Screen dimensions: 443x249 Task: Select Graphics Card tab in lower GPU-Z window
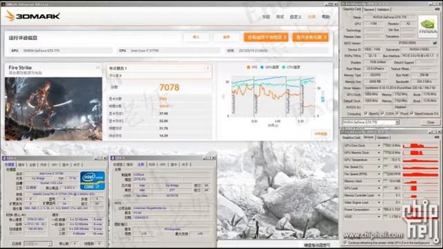coord(352,138)
